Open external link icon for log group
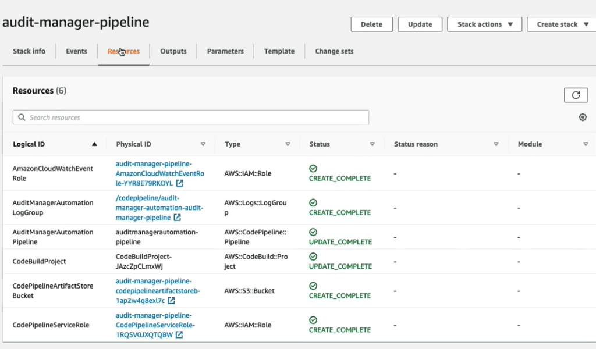Image resolution: width=596 pixels, height=349 pixels. click(x=177, y=217)
